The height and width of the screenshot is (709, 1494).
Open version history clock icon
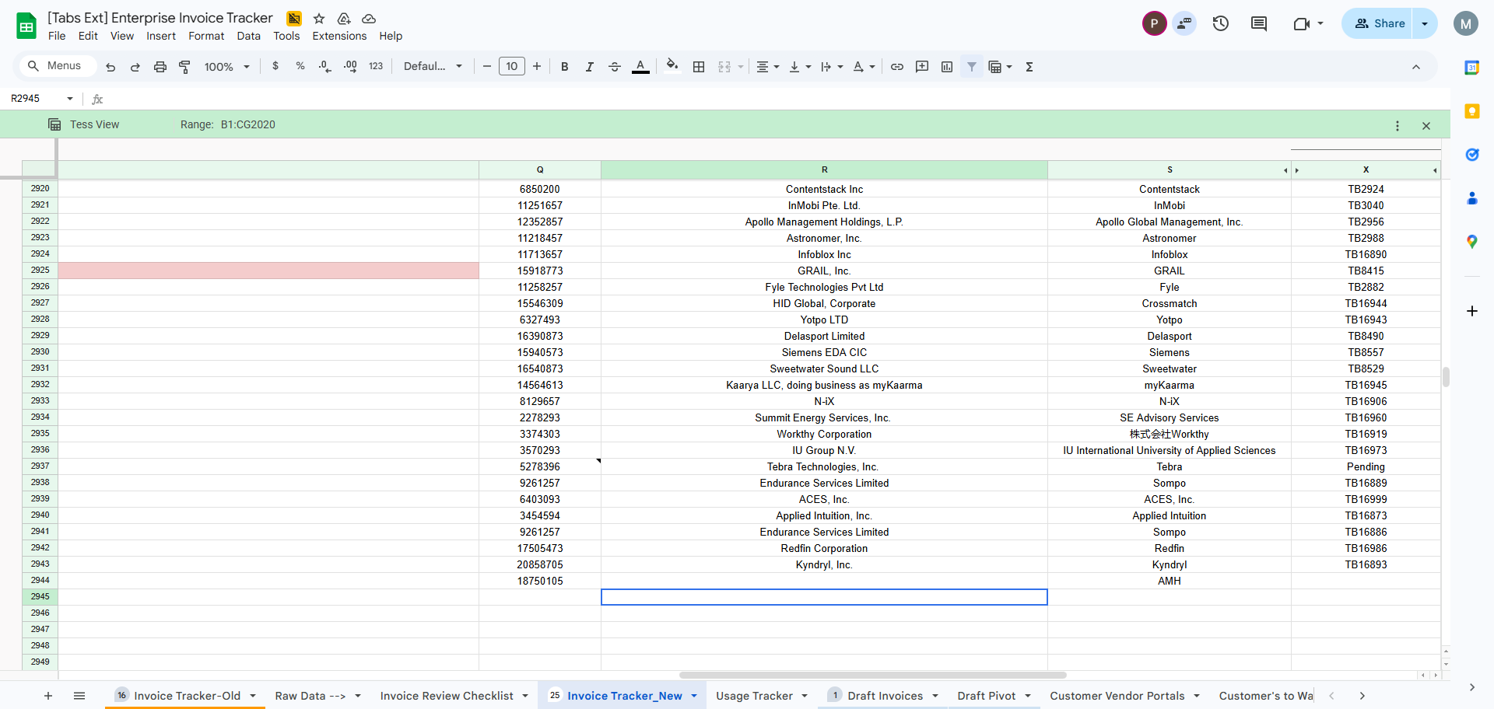[x=1220, y=24]
